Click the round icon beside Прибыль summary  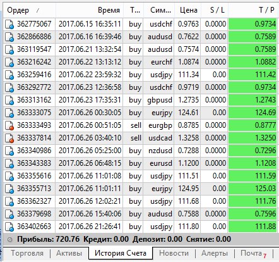10,239
